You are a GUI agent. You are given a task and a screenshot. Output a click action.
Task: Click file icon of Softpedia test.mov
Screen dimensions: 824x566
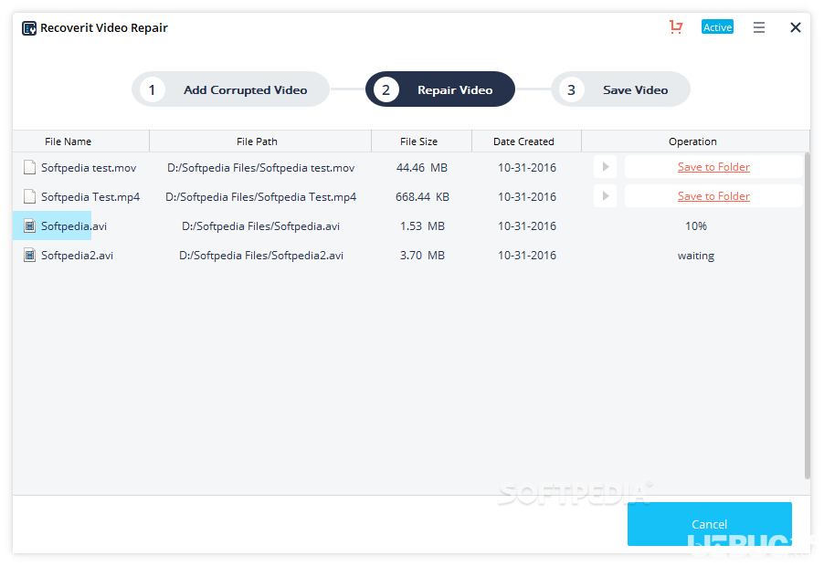pos(30,167)
